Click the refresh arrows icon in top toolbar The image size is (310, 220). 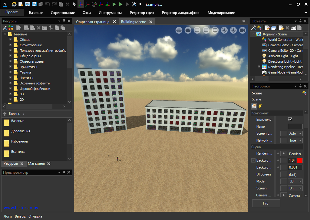point(14,4)
